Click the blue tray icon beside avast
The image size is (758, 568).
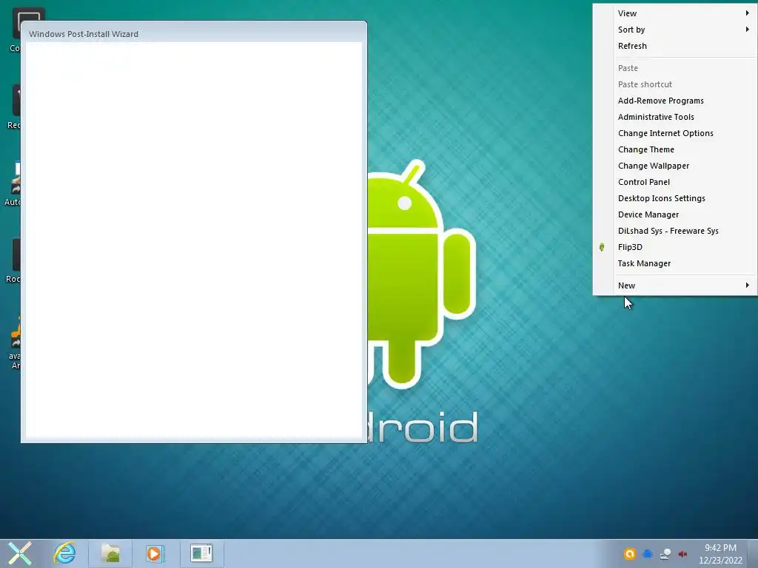[648, 554]
